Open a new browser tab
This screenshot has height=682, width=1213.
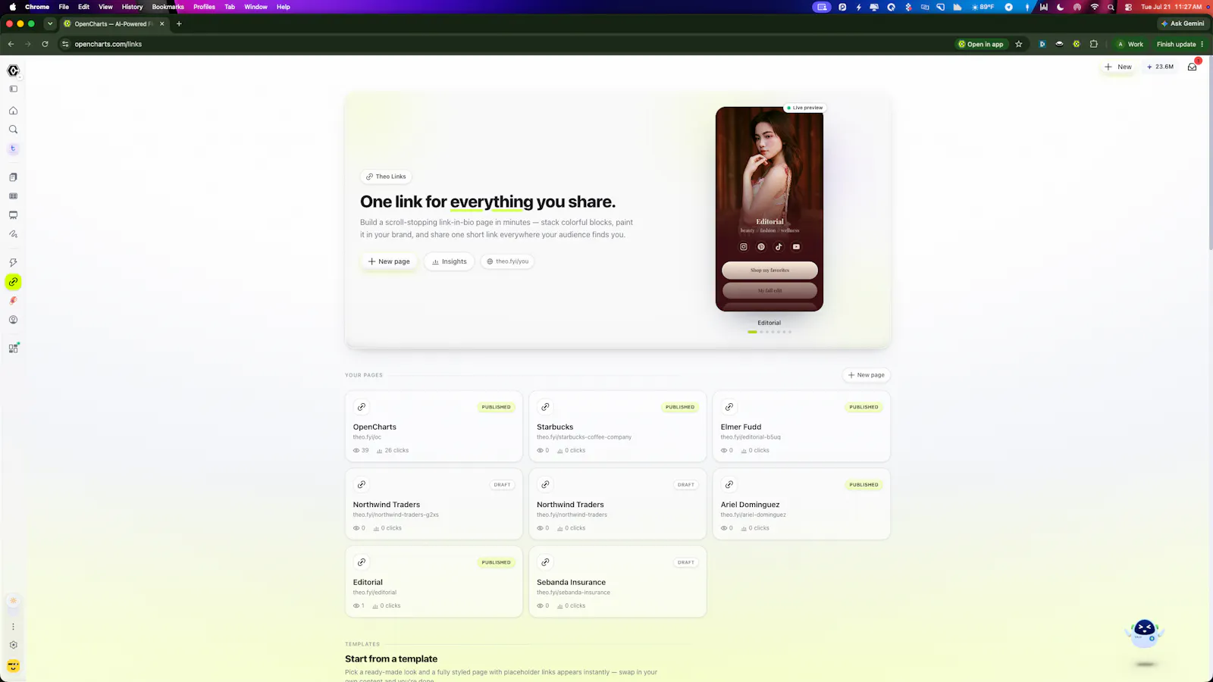click(x=179, y=23)
